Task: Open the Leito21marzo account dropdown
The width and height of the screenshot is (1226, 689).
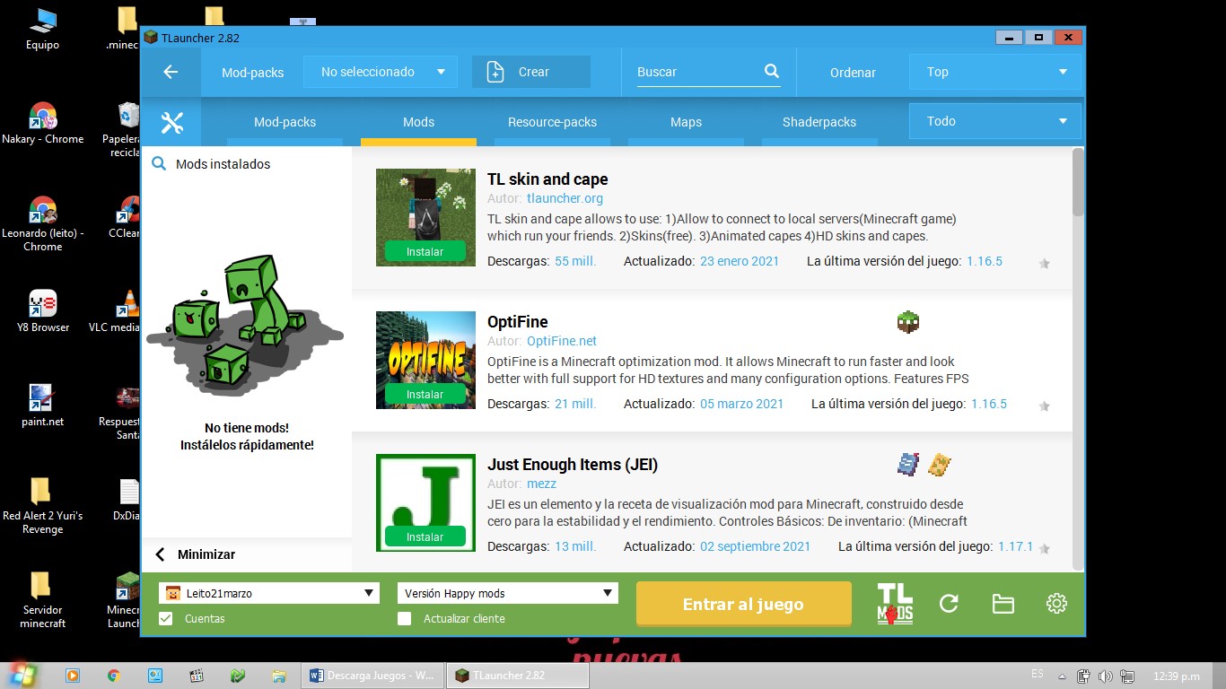Action: [269, 593]
